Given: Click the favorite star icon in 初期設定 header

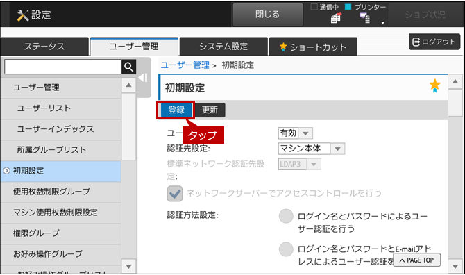Looking at the screenshot, I should (434, 85).
